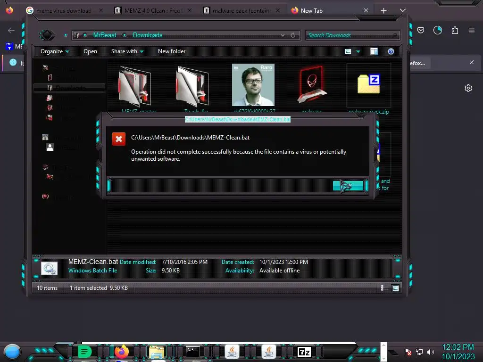The width and height of the screenshot is (483, 362).
Task: Open volume speaker tray icon
Action: 431,352
